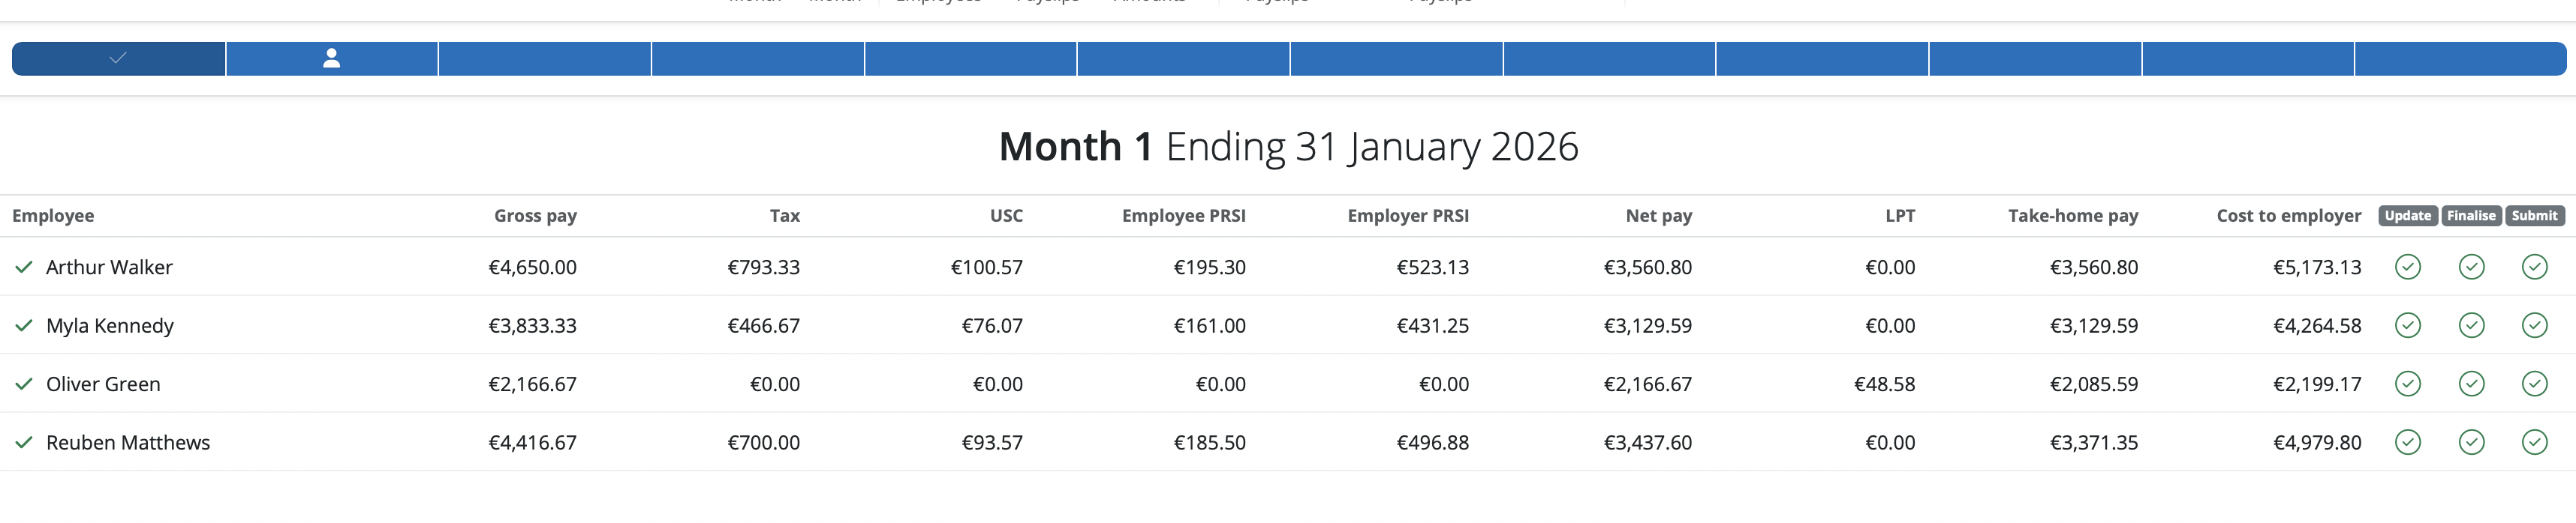The image size is (2576, 523).
Task: Select the last segment of the period bar
Action: [x=2460, y=59]
